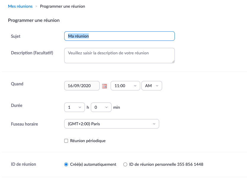Image resolution: width=247 pixels, height=182 pixels.
Task: Expand the duration hours dropdown
Action: click(x=75, y=107)
